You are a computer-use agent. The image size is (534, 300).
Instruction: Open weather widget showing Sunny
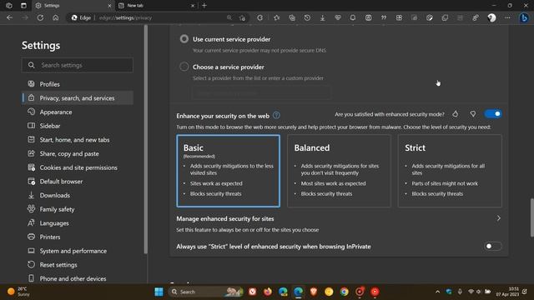pyautogui.click(x=19, y=292)
